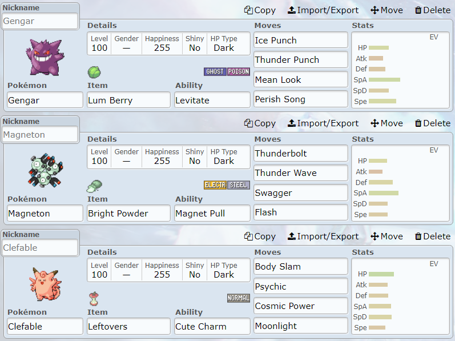Select the Moonlight move slot
Image resolution: width=455 pixels, height=341 pixels.
[x=301, y=326]
